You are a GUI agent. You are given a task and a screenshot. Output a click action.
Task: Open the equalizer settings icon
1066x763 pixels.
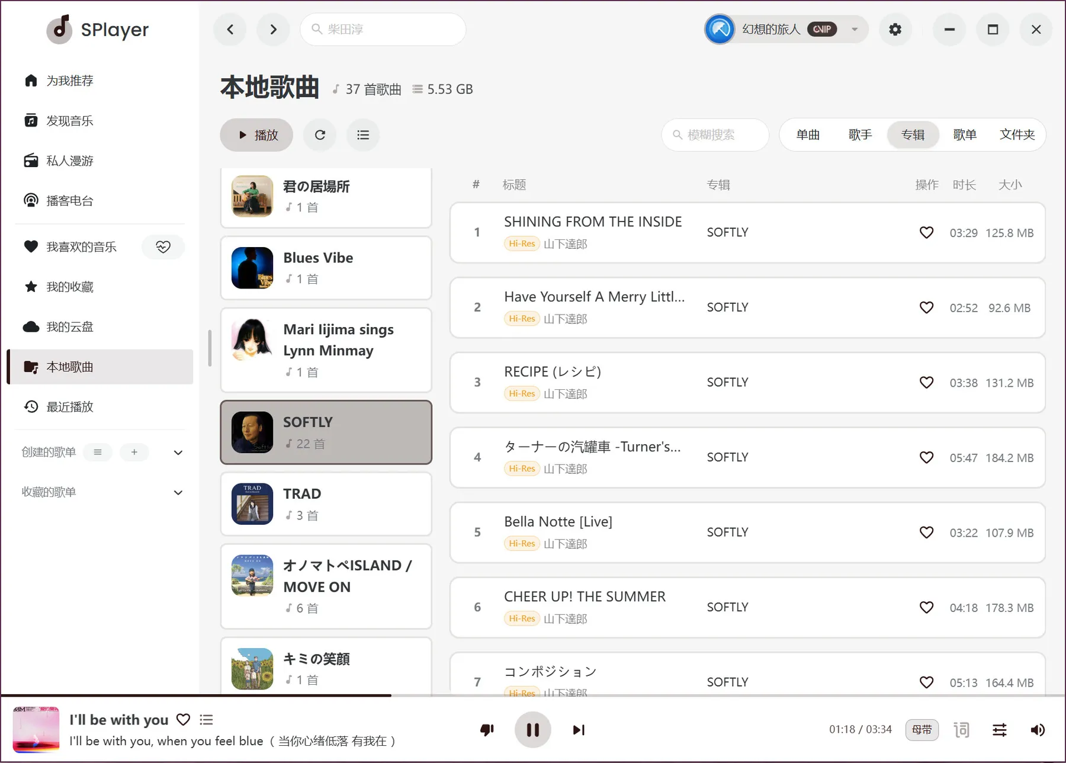pos(1000,730)
